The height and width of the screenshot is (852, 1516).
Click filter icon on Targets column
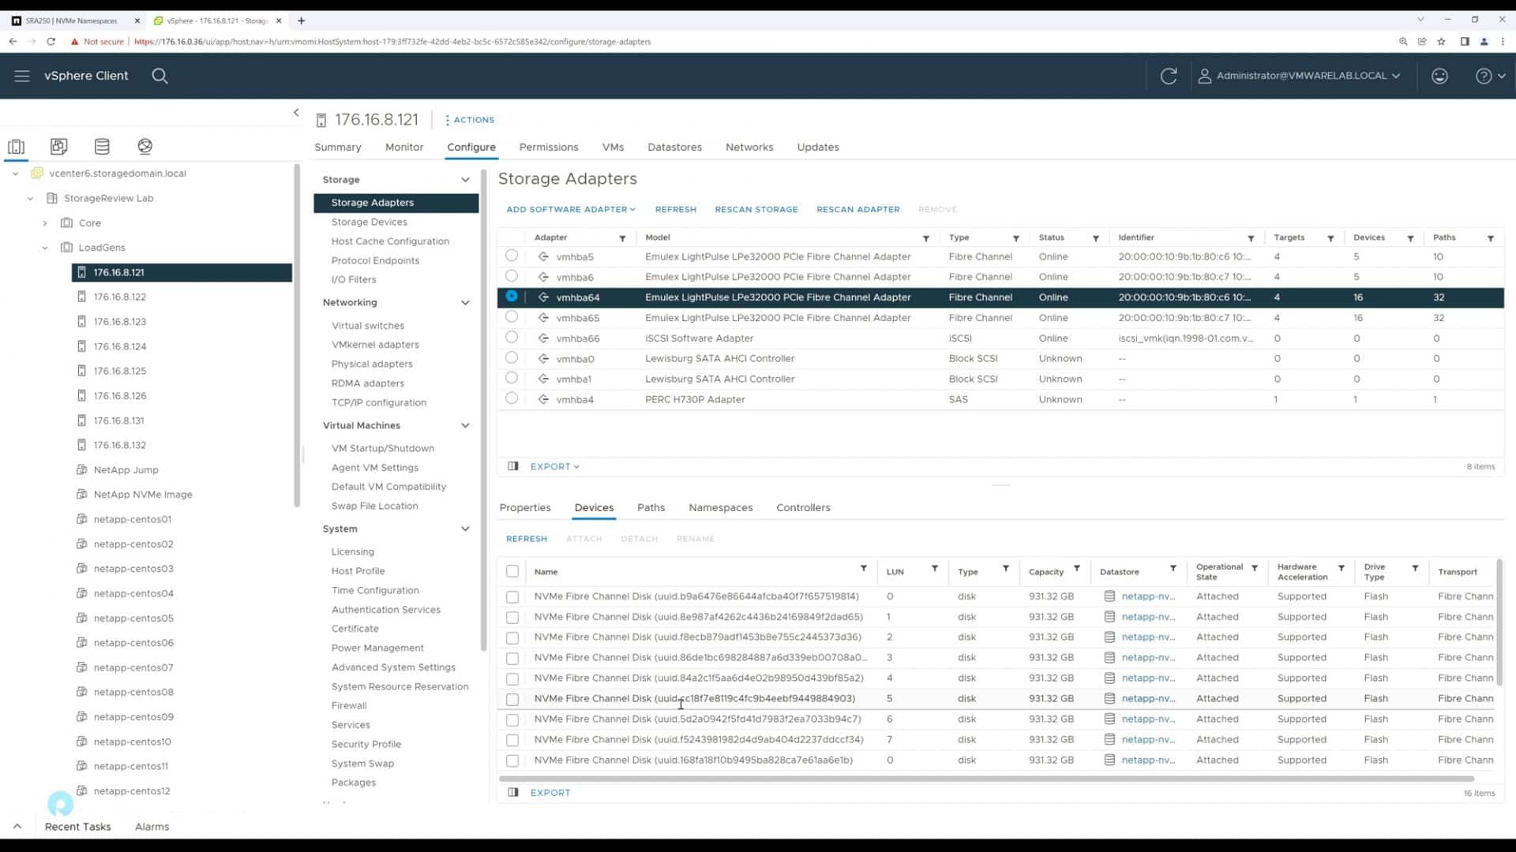click(x=1330, y=238)
